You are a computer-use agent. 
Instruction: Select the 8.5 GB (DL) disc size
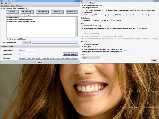112,20
